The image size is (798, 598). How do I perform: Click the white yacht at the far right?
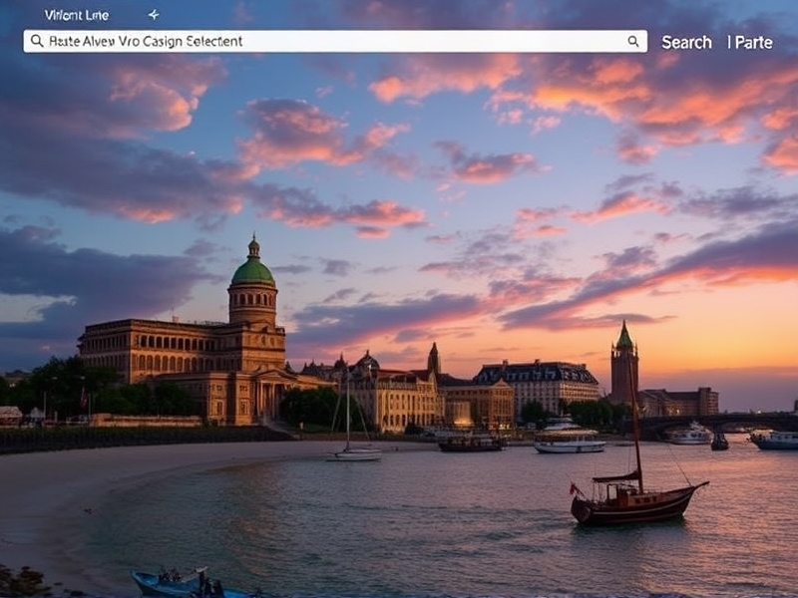pos(774,440)
